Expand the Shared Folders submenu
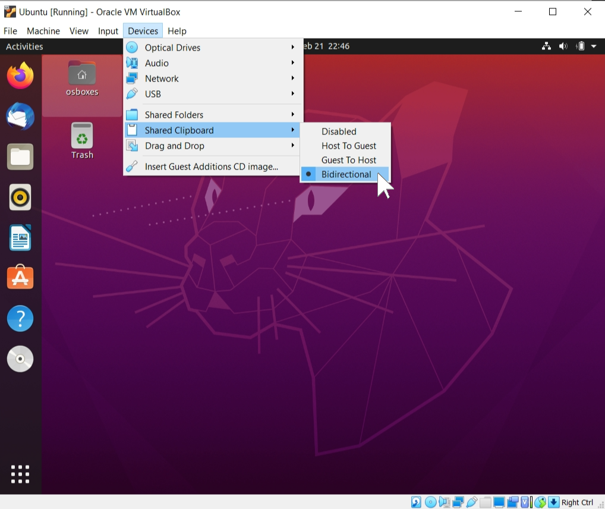 (212, 115)
